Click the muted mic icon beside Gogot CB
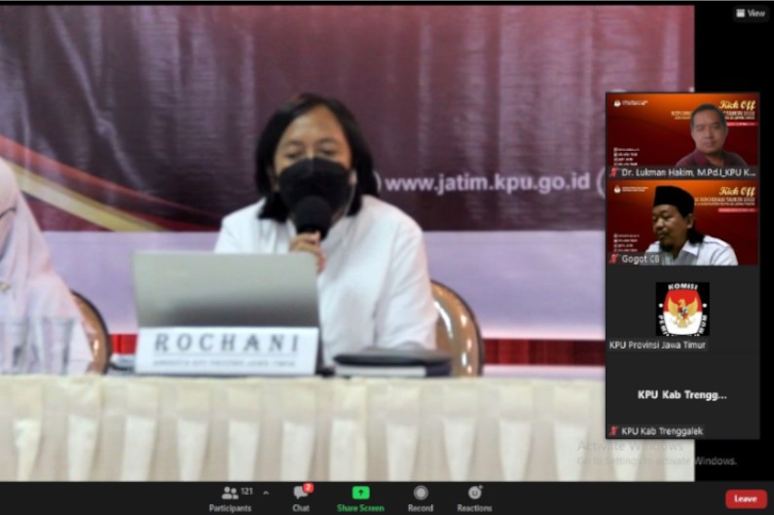This screenshot has height=515, width=774. (x=614, y=259)
